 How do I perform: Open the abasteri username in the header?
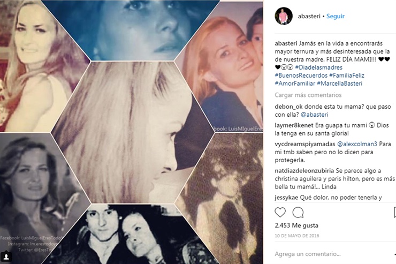click(309, 16)
